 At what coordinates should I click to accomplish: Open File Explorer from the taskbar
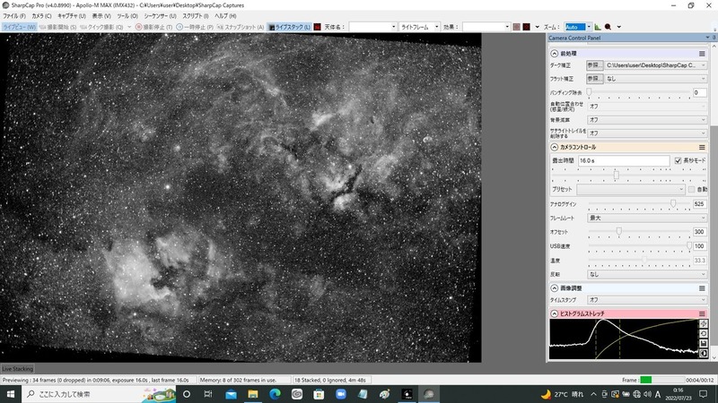coord(253,394)
